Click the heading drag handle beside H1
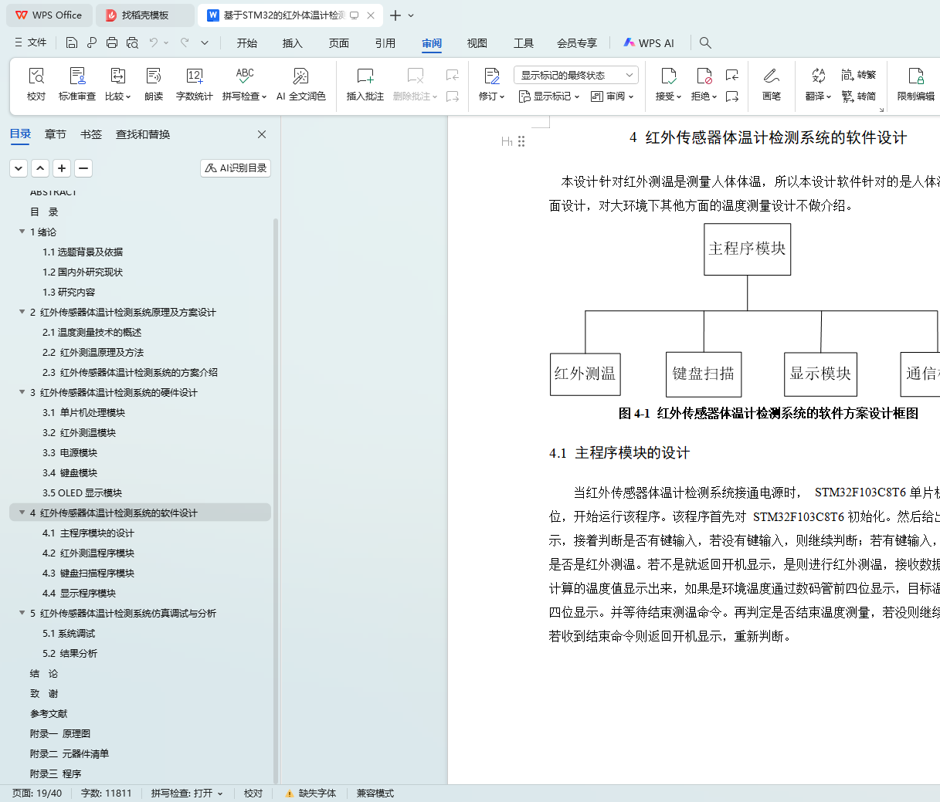The height and width of the screenshot is (802, 940). pos(521,141)
